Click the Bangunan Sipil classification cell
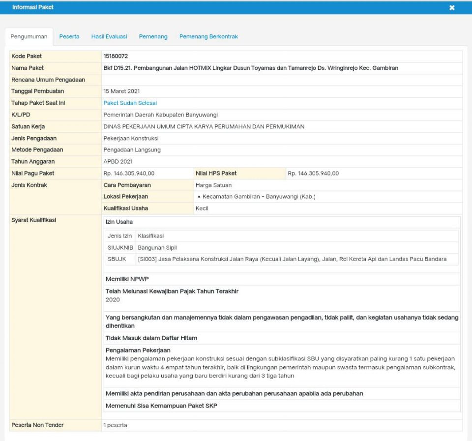Viewport: 472px width, 441px height. coord(157,247)
